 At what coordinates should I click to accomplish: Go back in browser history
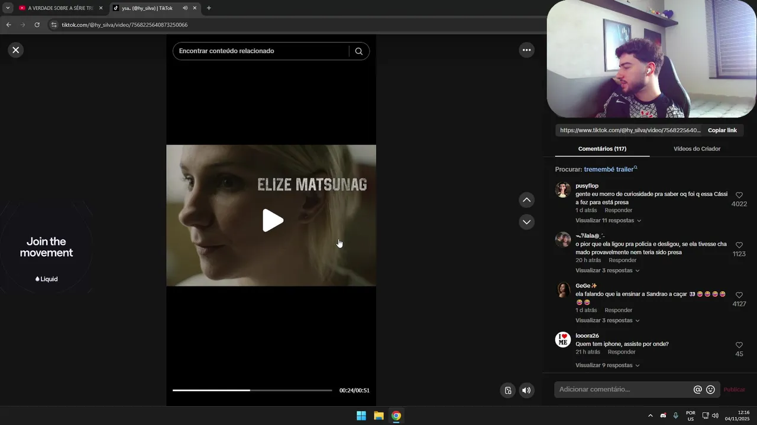8,25
